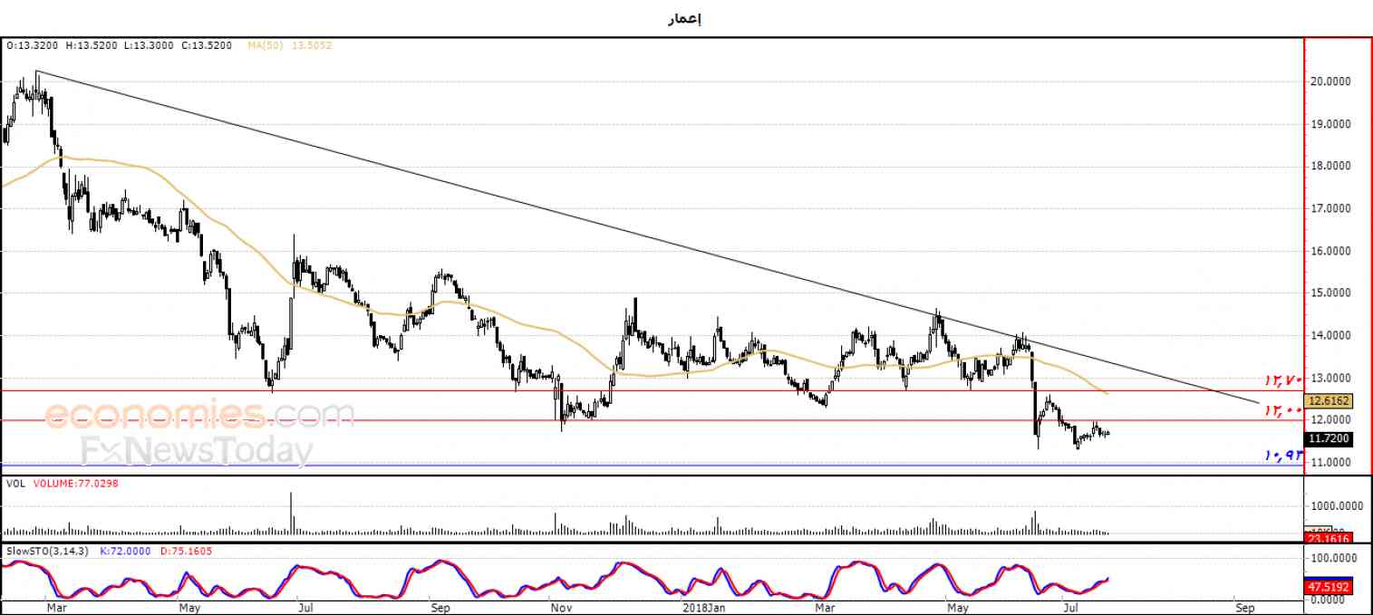Image resolution: width=1373 pixels, height=615 pixels.
Task: Click the 17.0000 price axis label
Action: click(x=1330, y=208)
